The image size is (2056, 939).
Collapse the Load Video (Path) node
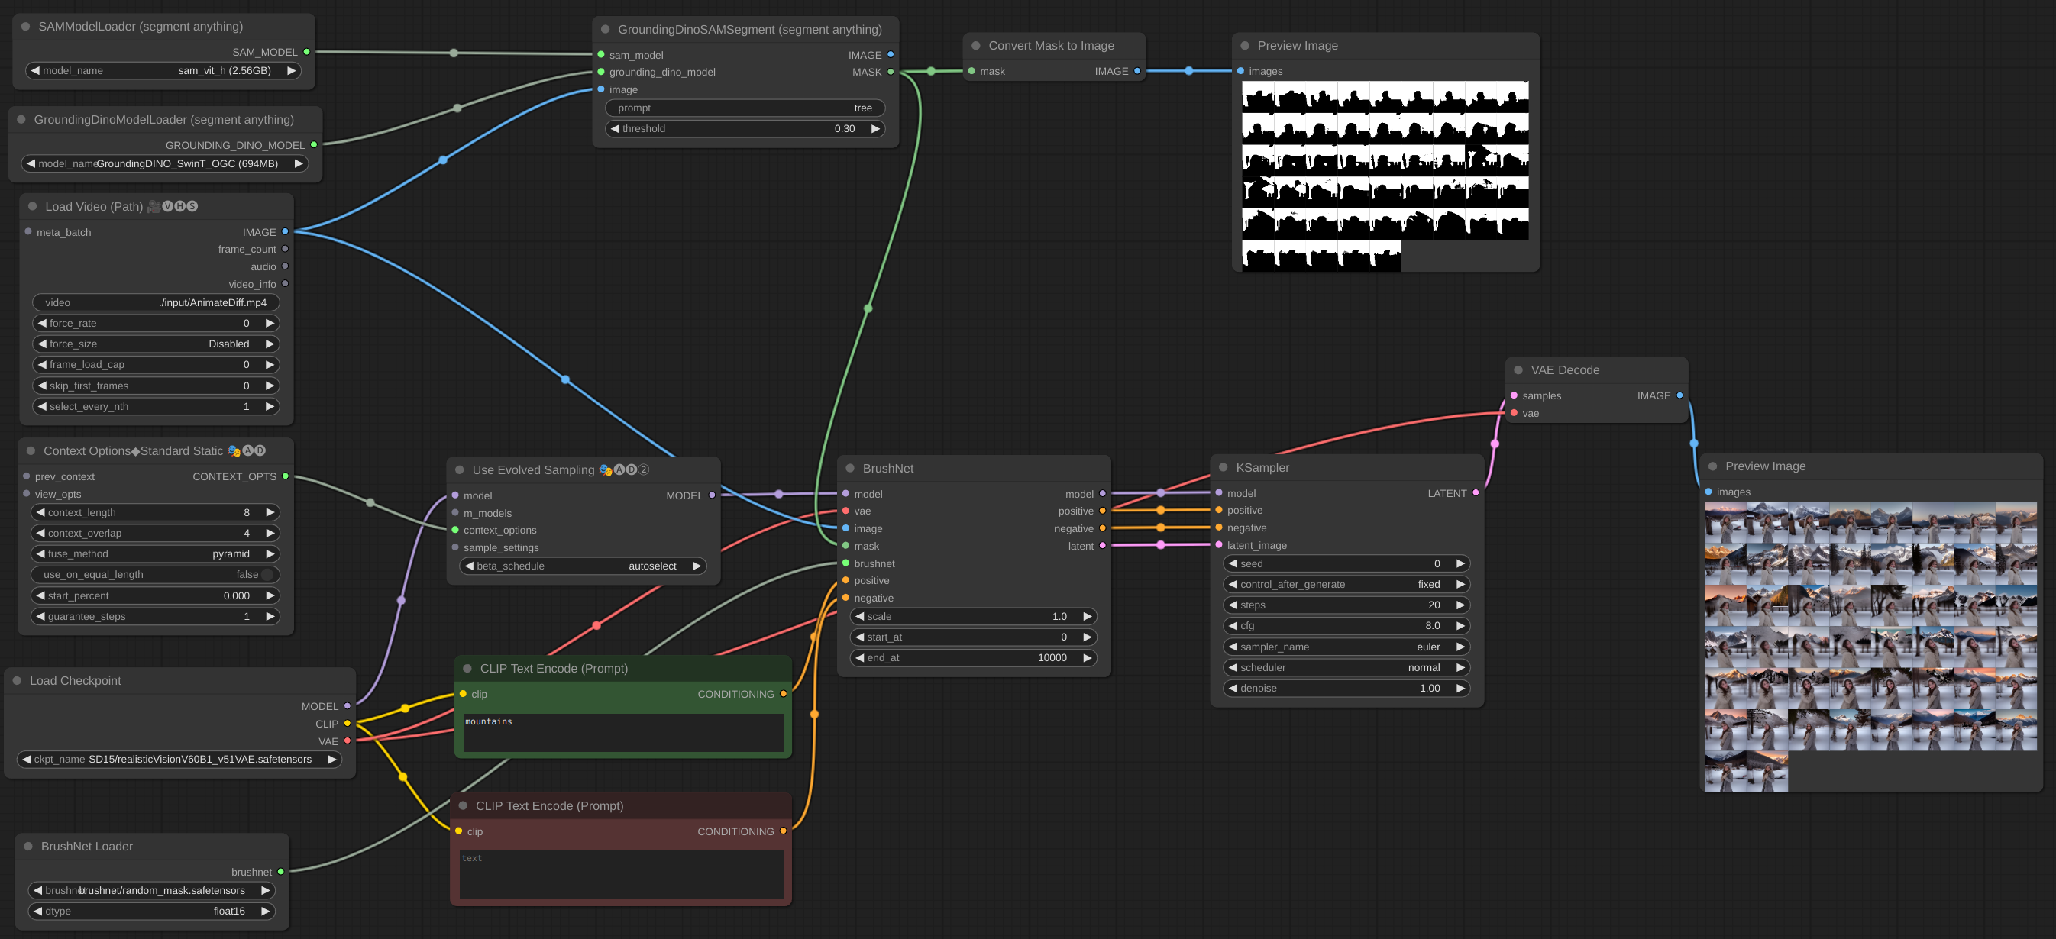point(31,206)
